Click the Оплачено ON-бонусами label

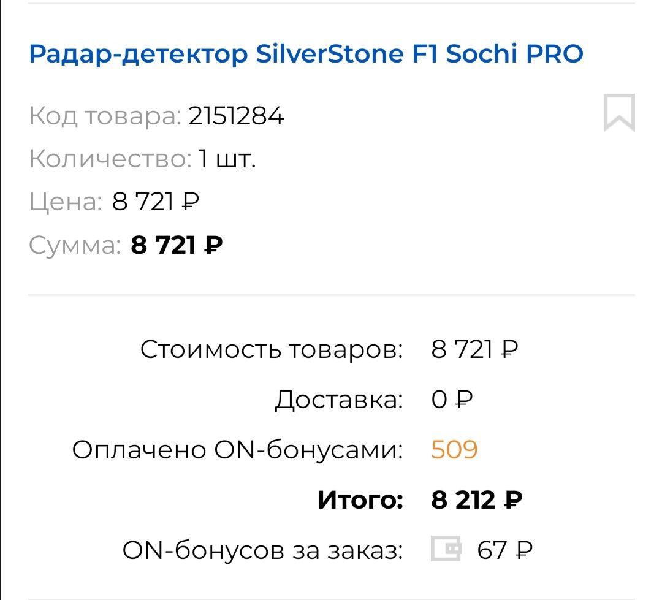click(237, 450)
